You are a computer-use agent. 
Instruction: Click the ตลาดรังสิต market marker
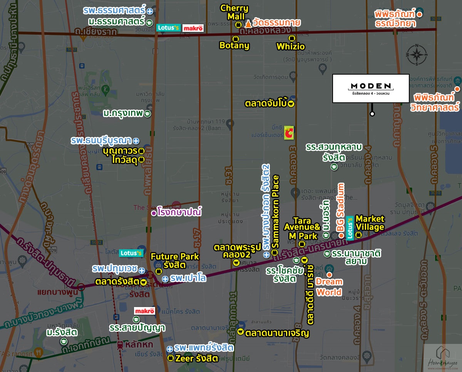point(143,283)
